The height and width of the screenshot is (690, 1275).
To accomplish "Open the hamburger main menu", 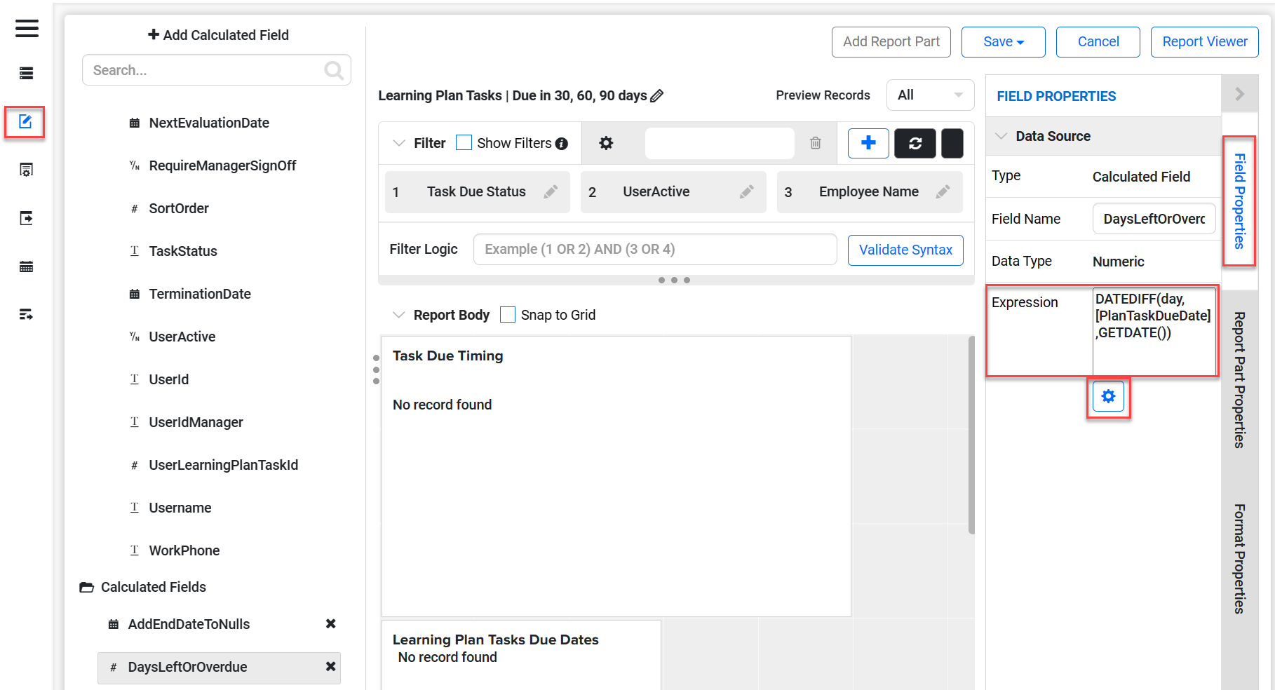I will (27, 29).
